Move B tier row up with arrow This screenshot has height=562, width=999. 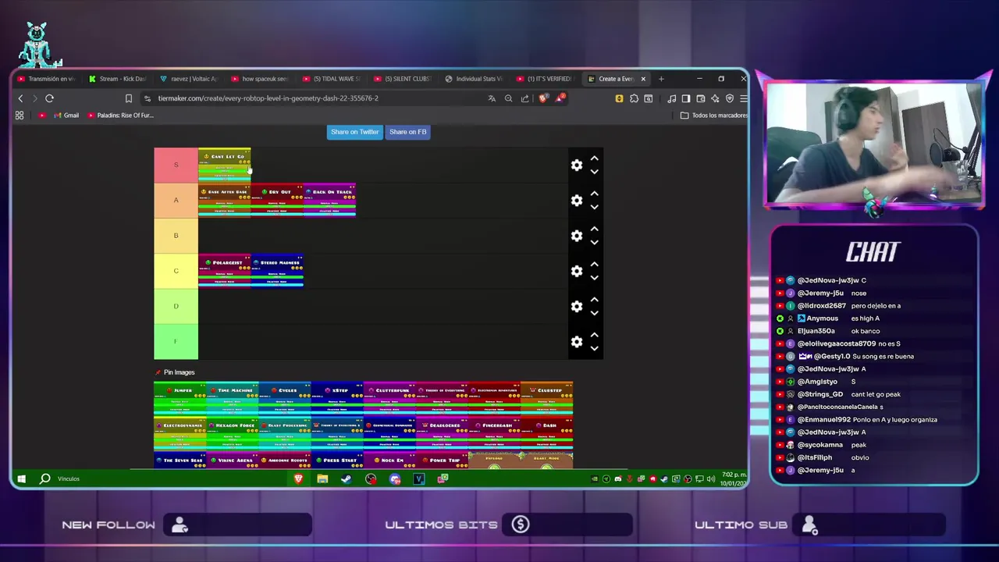point(594,229)
